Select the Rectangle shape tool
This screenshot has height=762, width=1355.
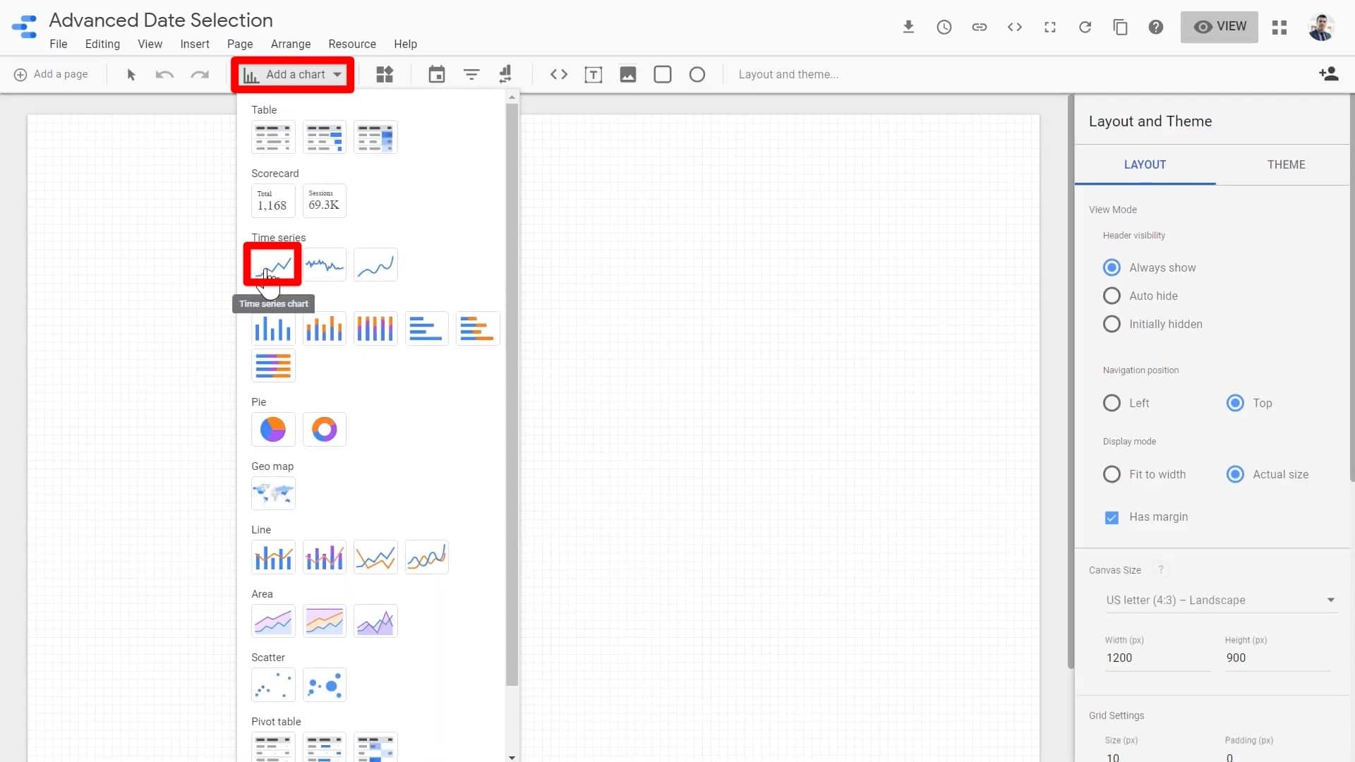pyautogui.click(x=663, y=74)
